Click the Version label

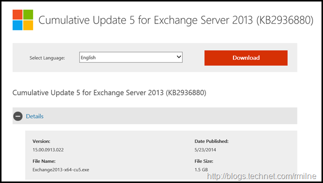[x=41, y=141]
